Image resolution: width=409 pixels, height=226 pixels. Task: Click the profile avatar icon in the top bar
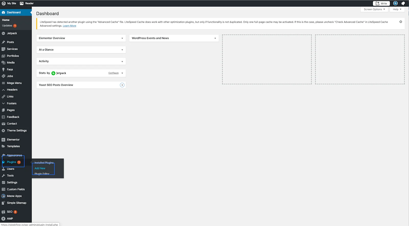[395, 3]
